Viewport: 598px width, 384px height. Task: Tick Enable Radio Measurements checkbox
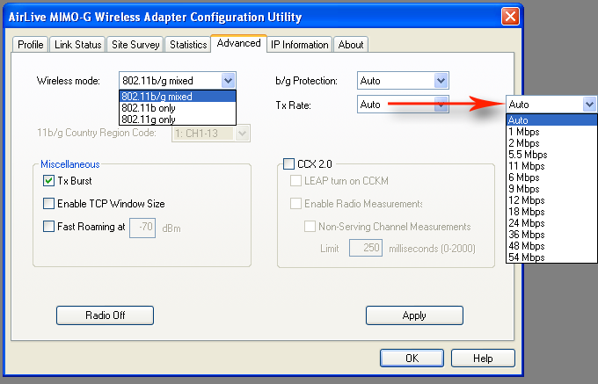pos(295,204)
